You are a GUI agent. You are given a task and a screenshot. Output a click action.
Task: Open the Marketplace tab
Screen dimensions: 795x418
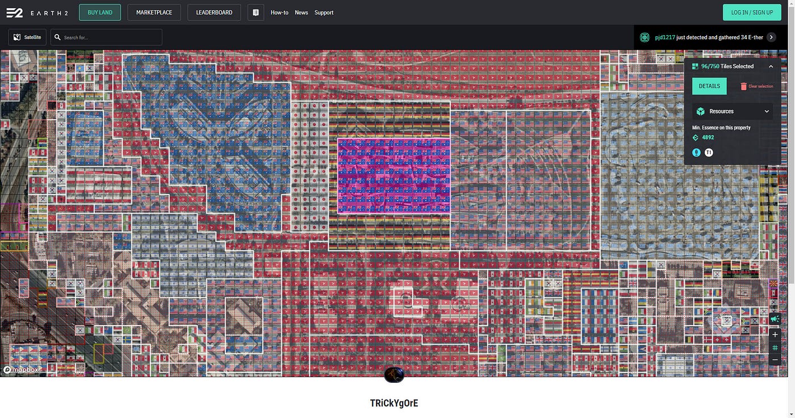(154, 12)
